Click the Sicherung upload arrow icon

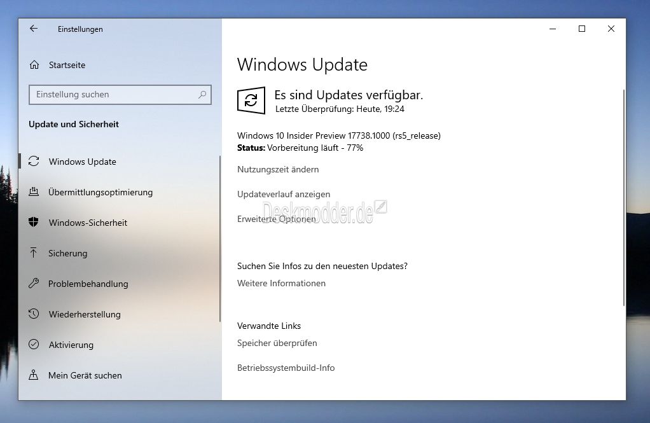coord(34,253)
